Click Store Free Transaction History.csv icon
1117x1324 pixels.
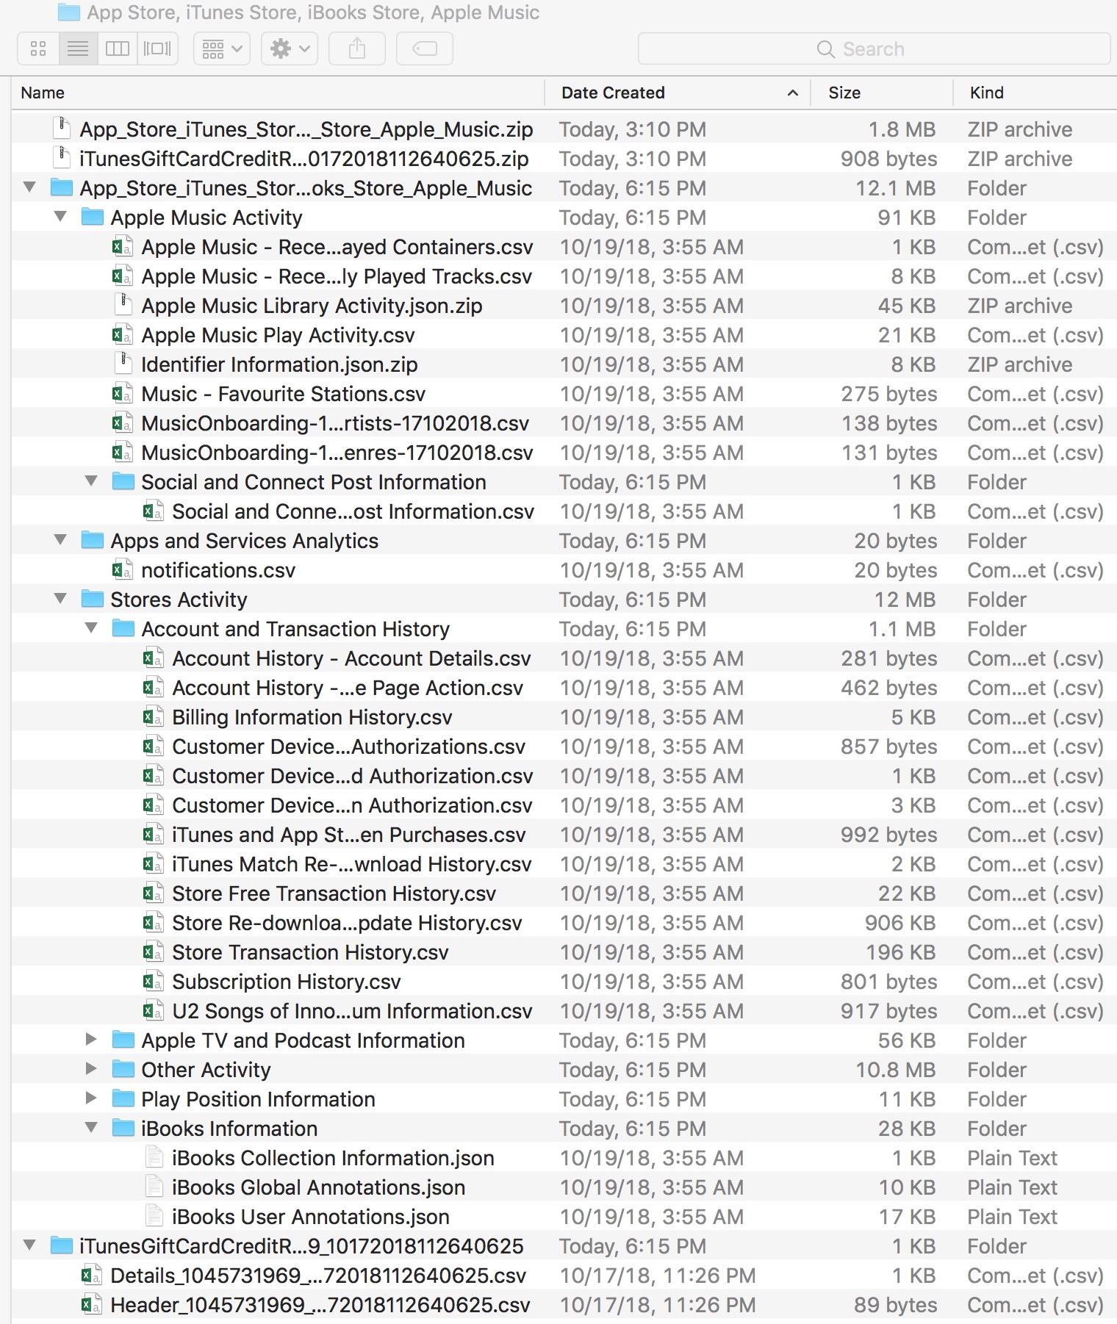click(153, 893)
